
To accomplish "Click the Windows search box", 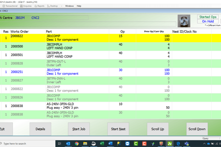I will [x=26, y=143].
